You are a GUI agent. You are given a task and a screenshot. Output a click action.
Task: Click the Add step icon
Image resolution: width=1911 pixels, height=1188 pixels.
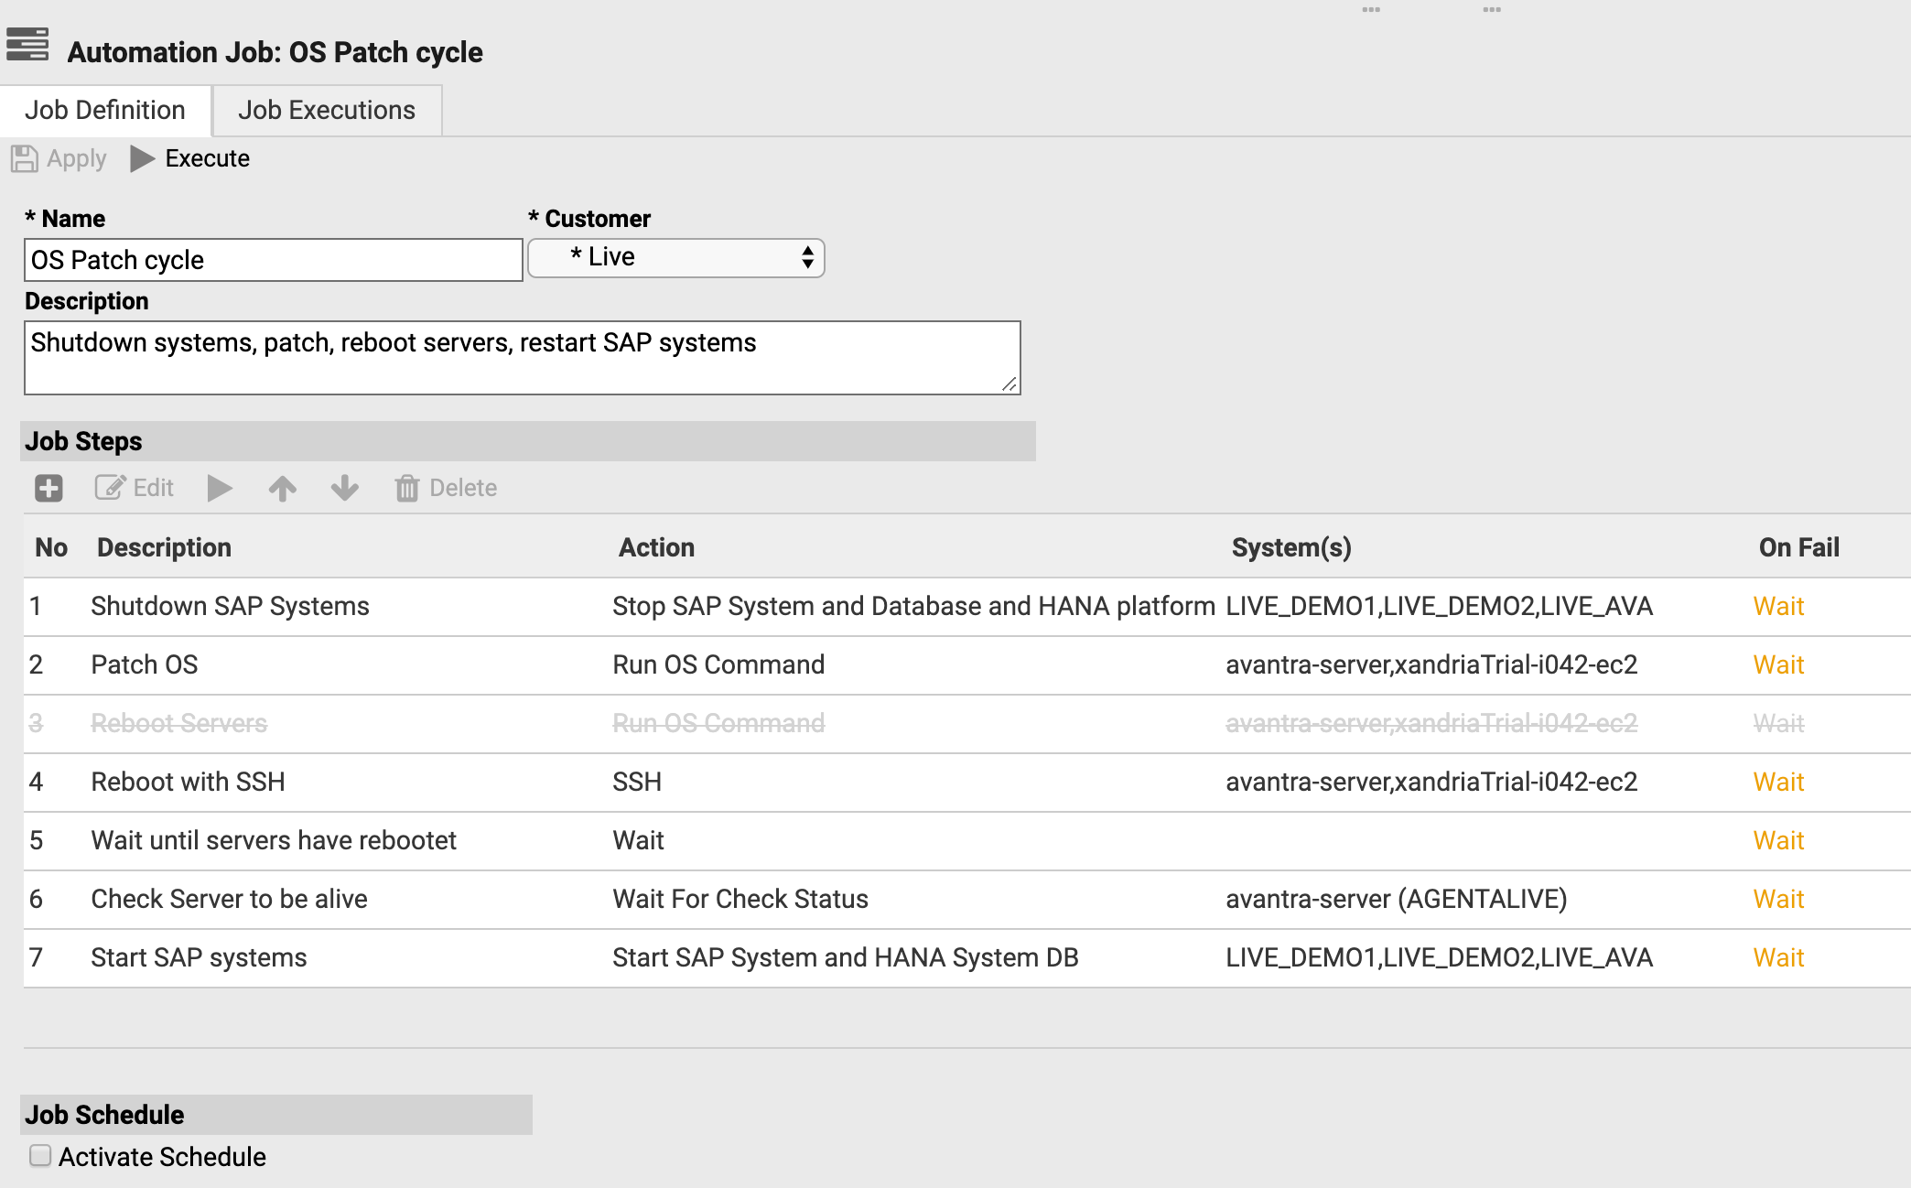click(49, 487)
